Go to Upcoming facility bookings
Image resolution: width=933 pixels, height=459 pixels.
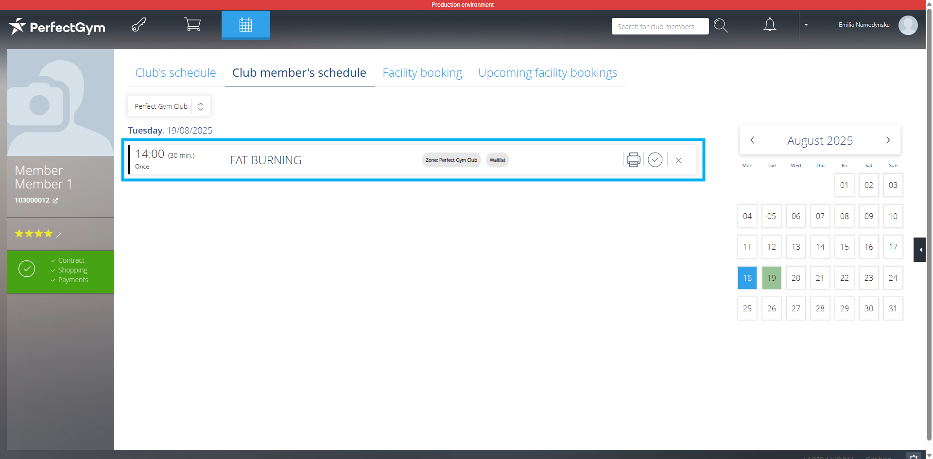(547, 73)
